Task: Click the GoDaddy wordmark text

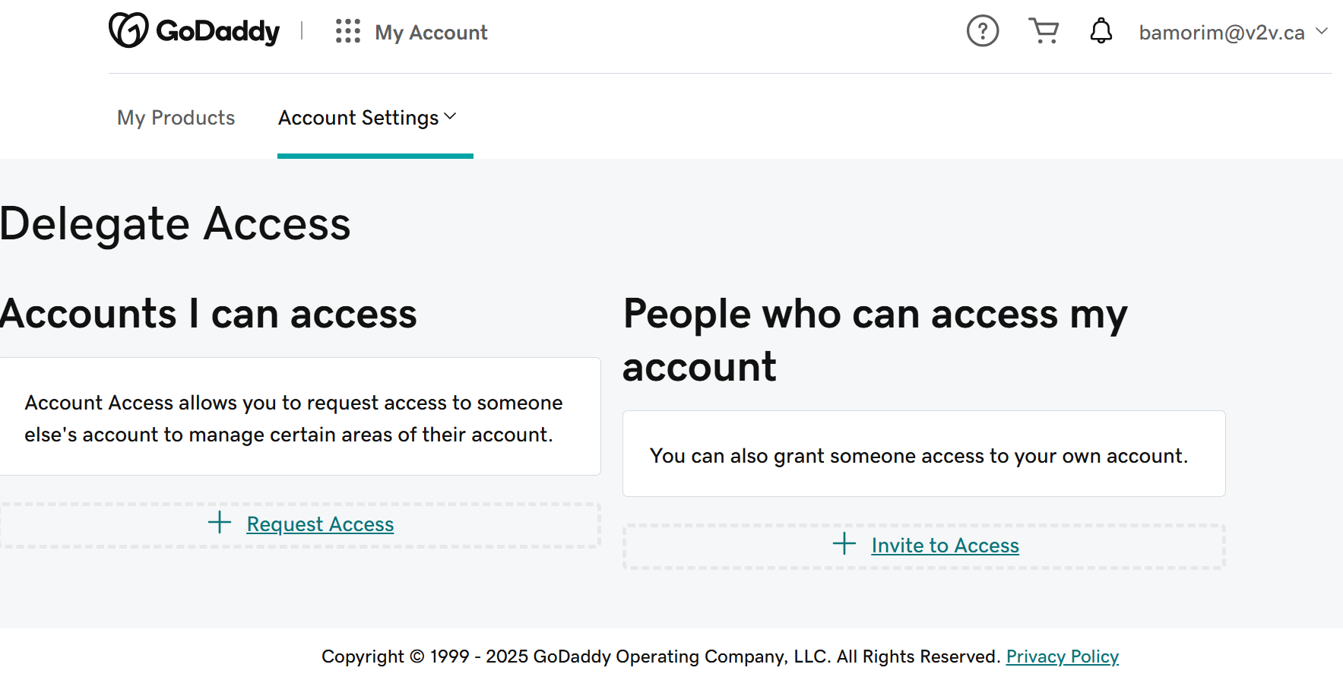Action: 217,32
